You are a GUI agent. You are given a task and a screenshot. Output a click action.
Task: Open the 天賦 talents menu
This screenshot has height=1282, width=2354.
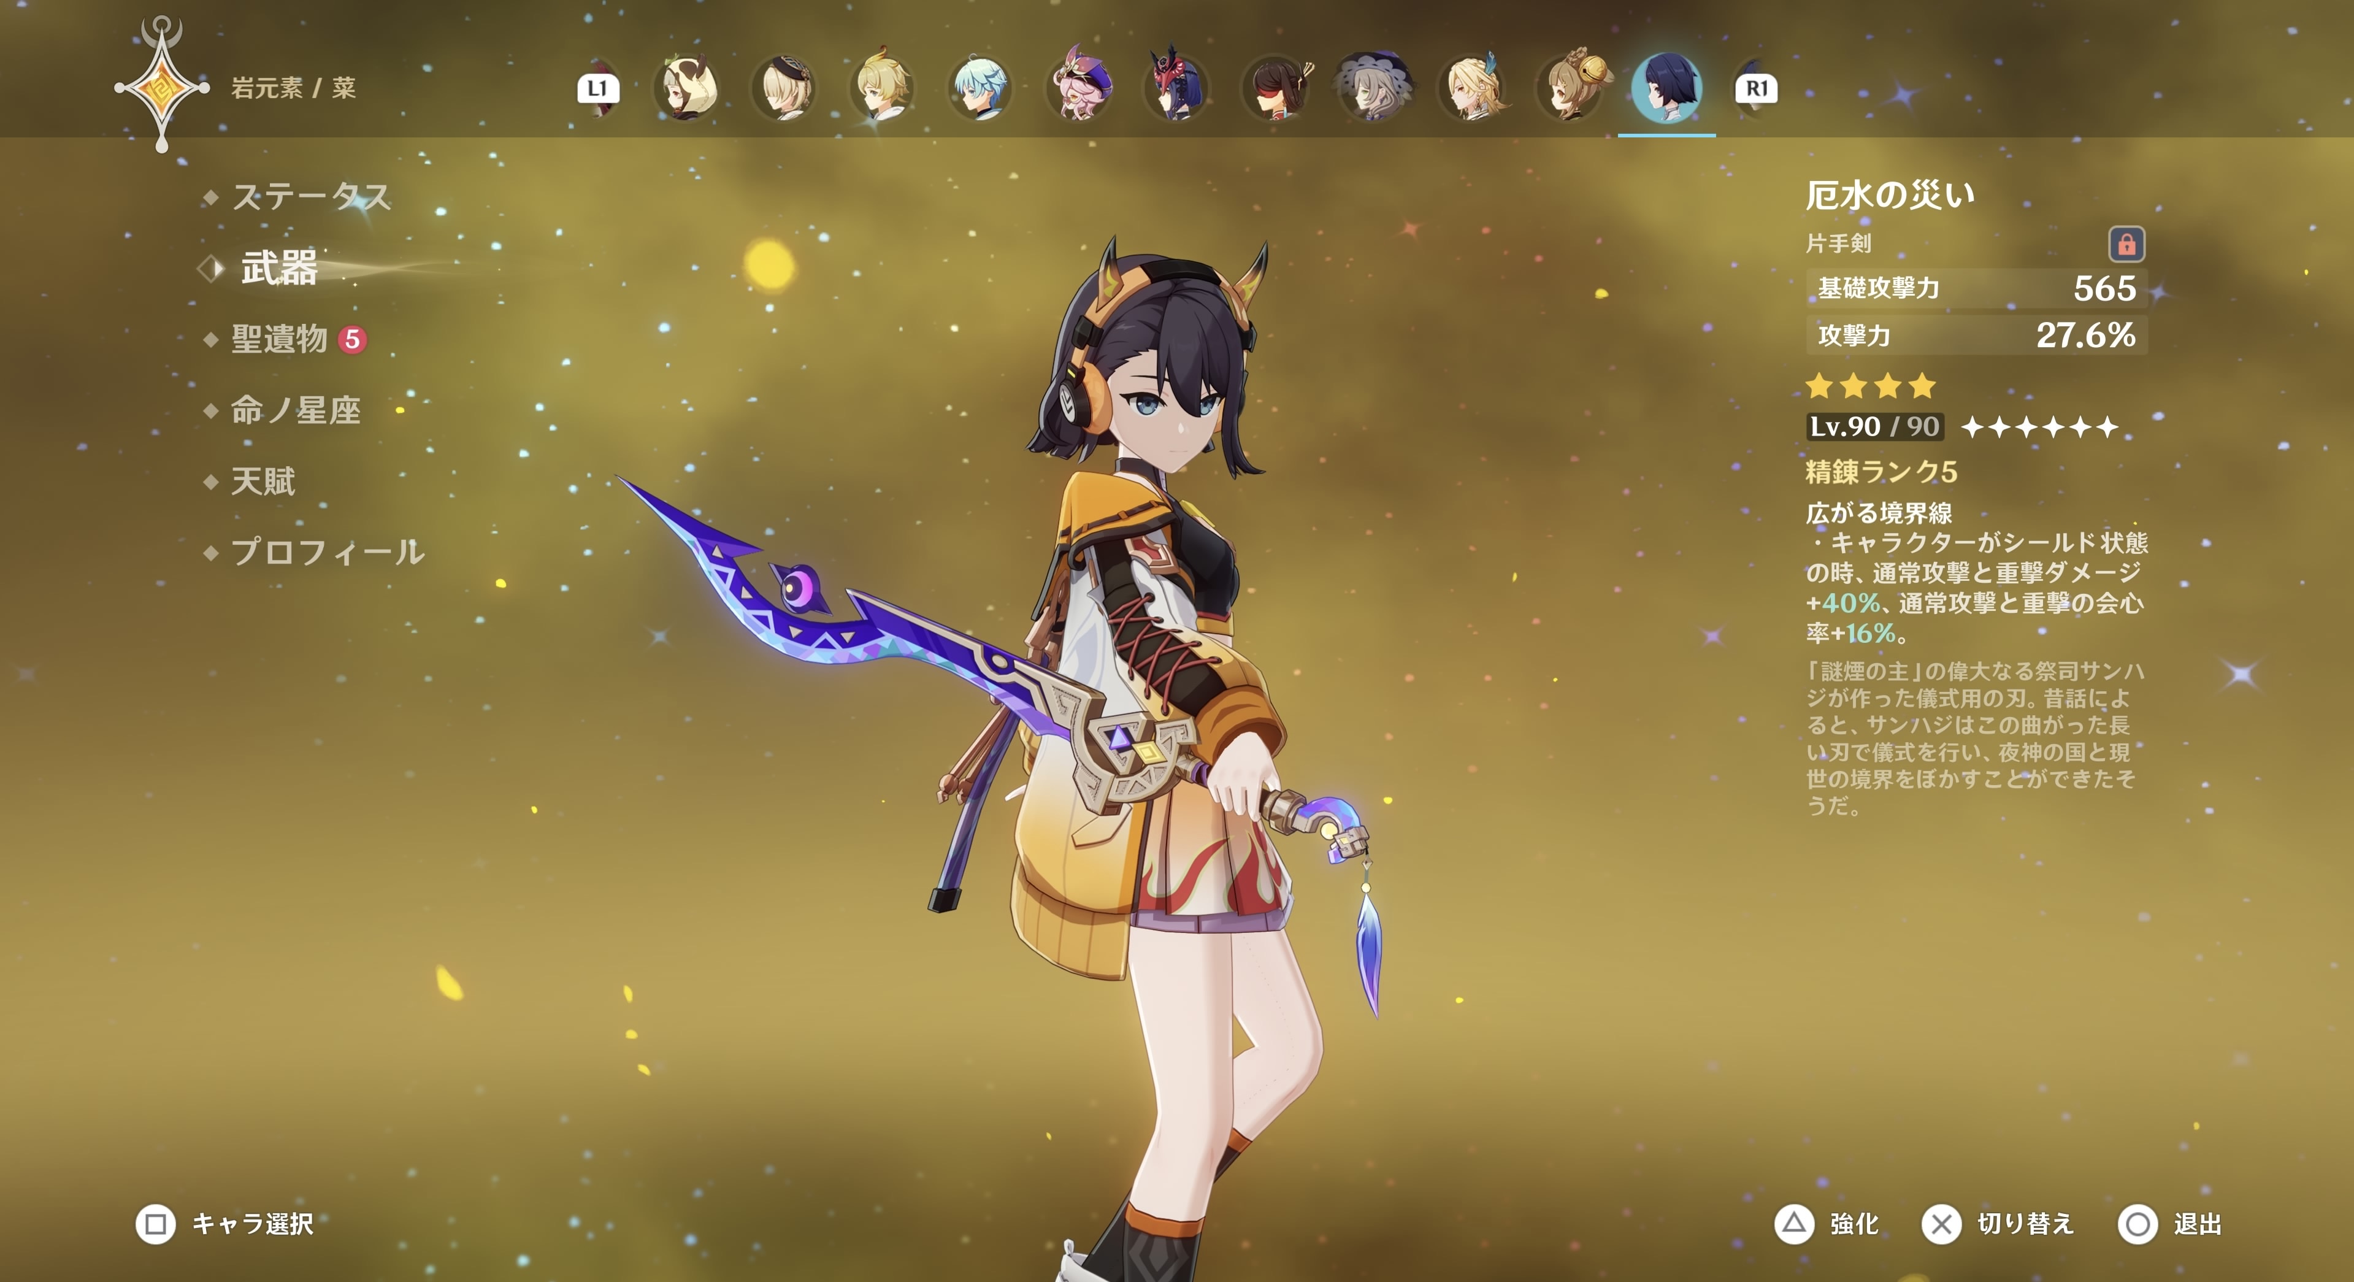point(263,481)
